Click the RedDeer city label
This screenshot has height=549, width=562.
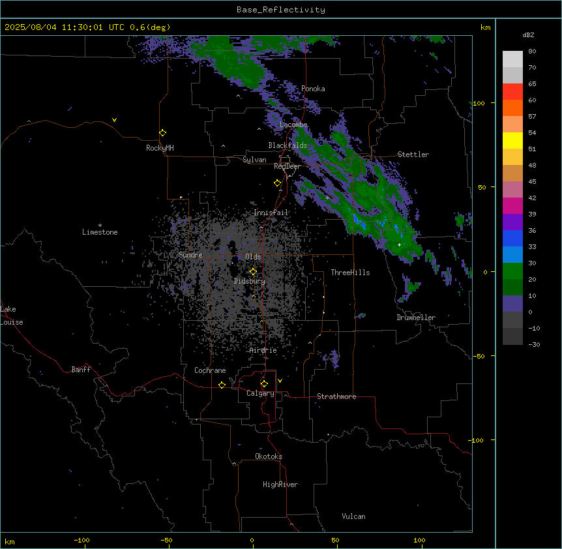point(288,166)
